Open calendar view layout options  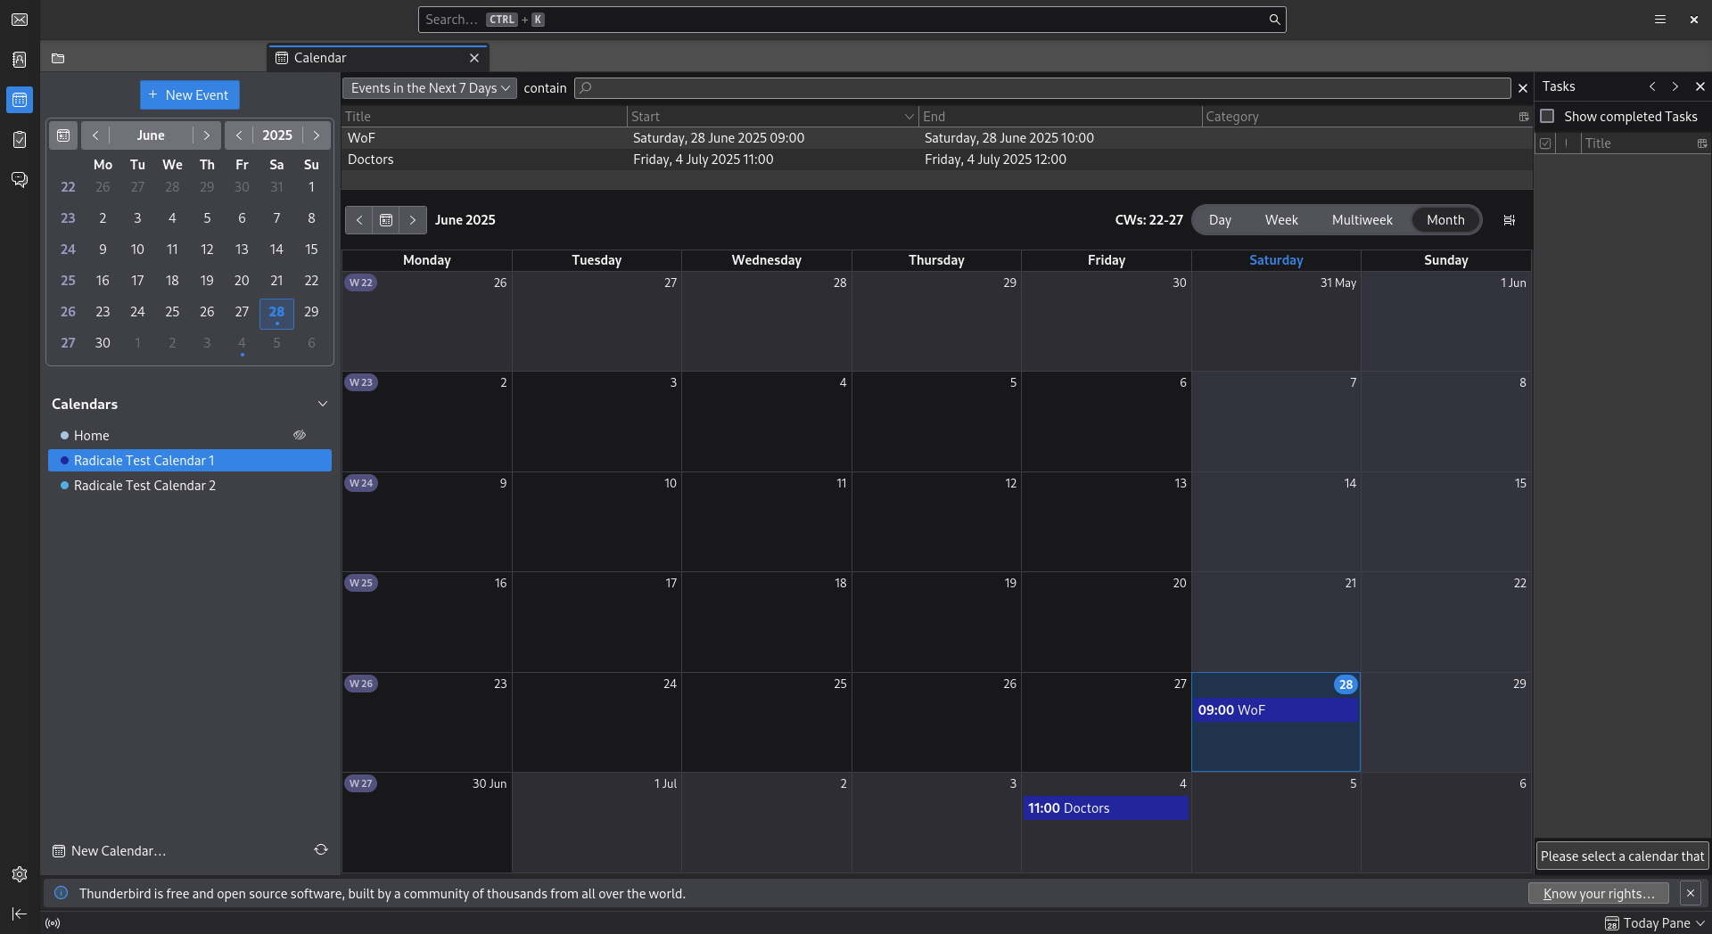tap(1509, 220)
